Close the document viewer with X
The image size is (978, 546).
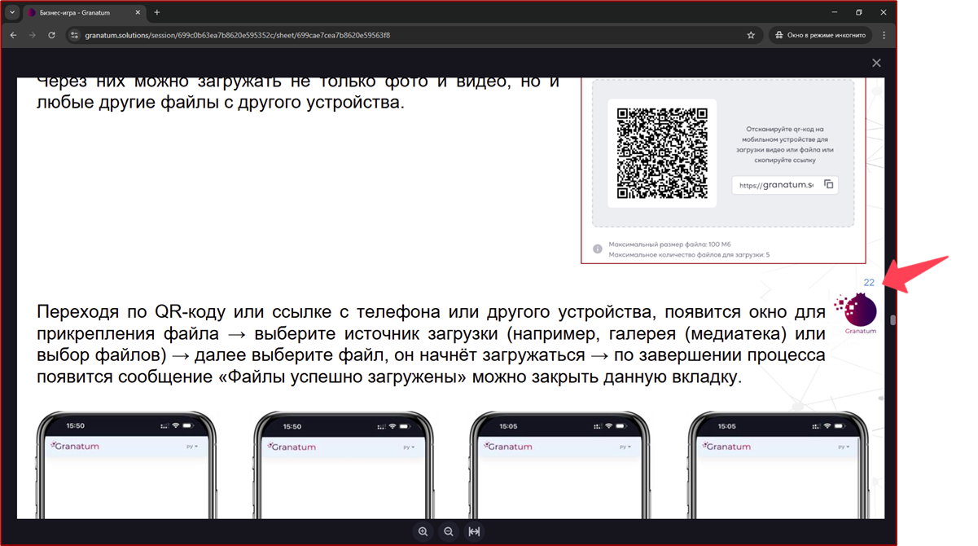click(876, 63)
